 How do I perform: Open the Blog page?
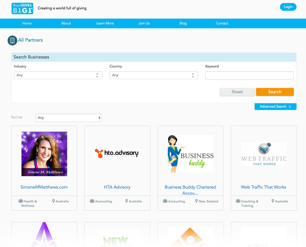(x=183, y=23)
